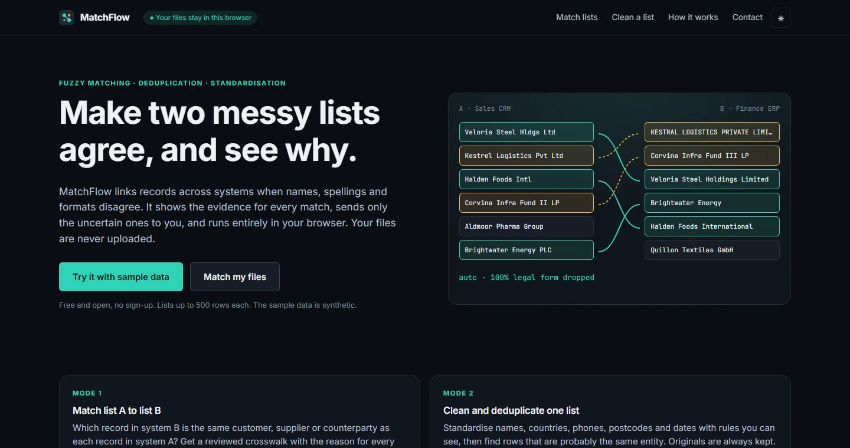The width and height of the screenshot is (850, 448).
Task: Click the 'B · Finance ERP' list label
Action: pos(750,108)
